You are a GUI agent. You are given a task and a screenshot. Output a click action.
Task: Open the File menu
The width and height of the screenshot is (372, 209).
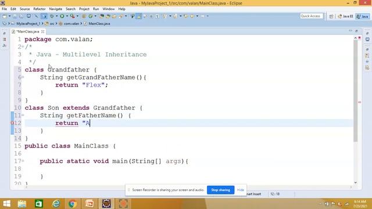[4, 9]
